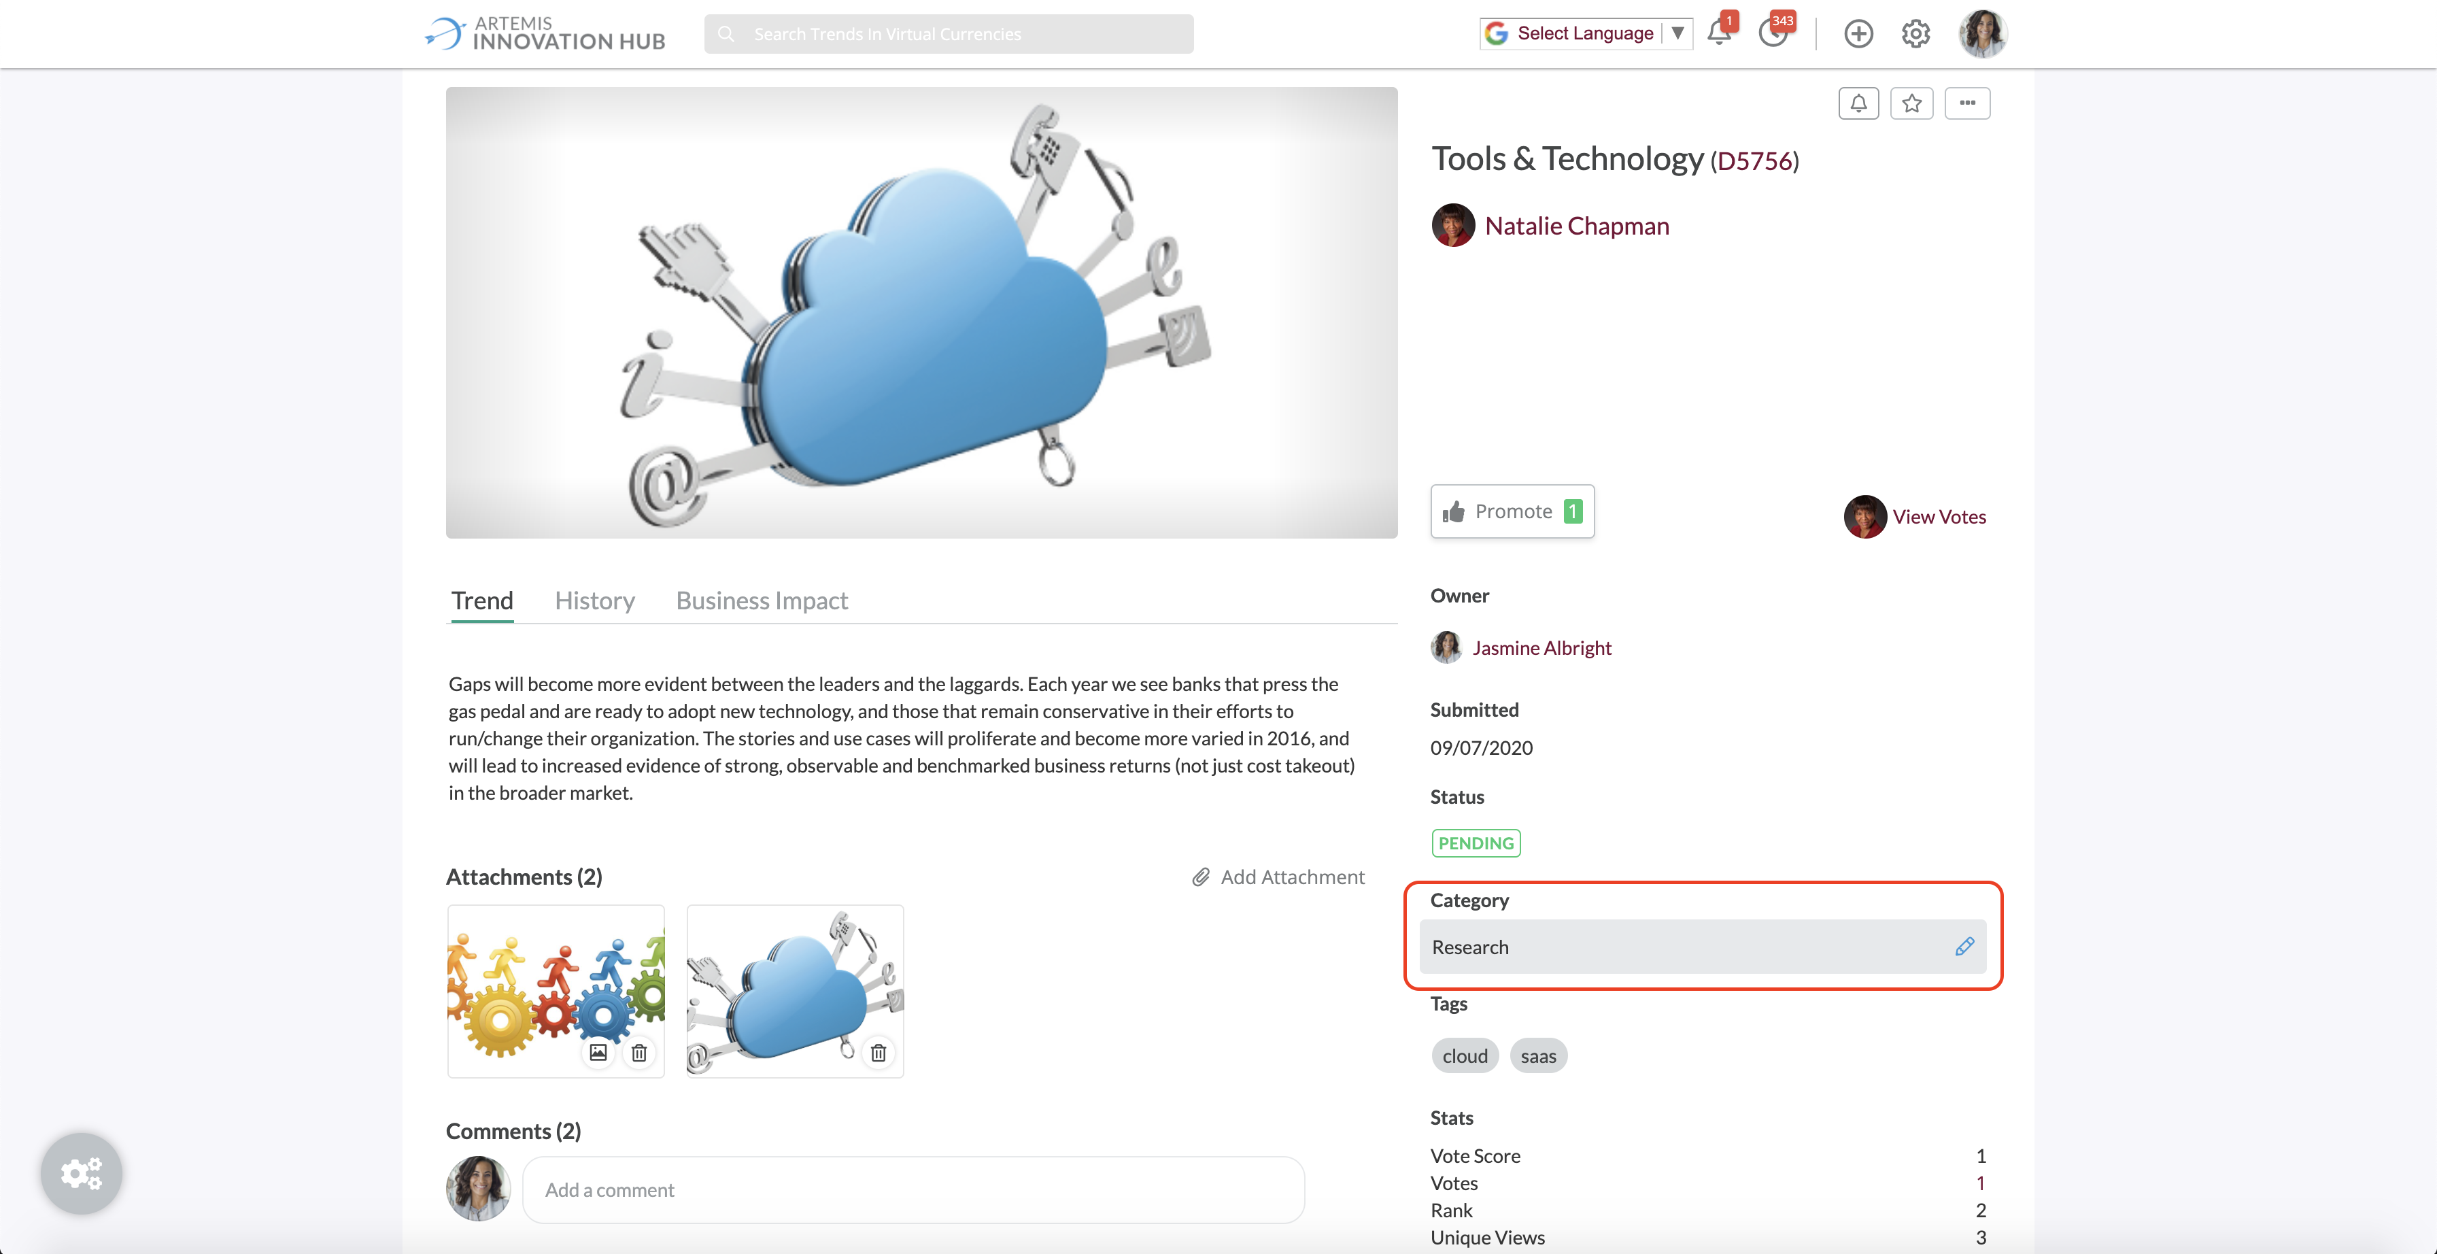Click the voter avatar beside View Votes
This screenshot has height=1254, width=2437.
tap(1864, 517)
